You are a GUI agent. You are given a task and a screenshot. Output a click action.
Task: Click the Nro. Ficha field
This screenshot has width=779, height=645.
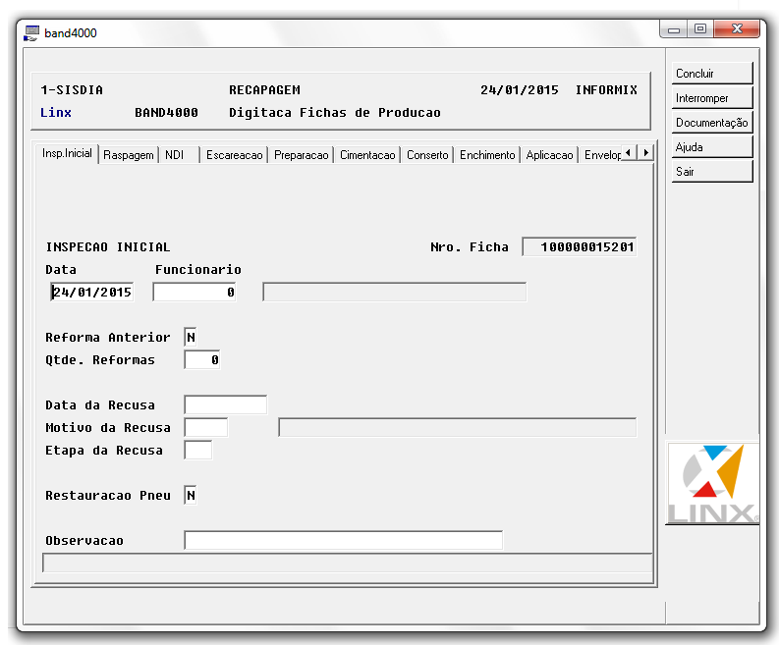[x=580, y=246]
